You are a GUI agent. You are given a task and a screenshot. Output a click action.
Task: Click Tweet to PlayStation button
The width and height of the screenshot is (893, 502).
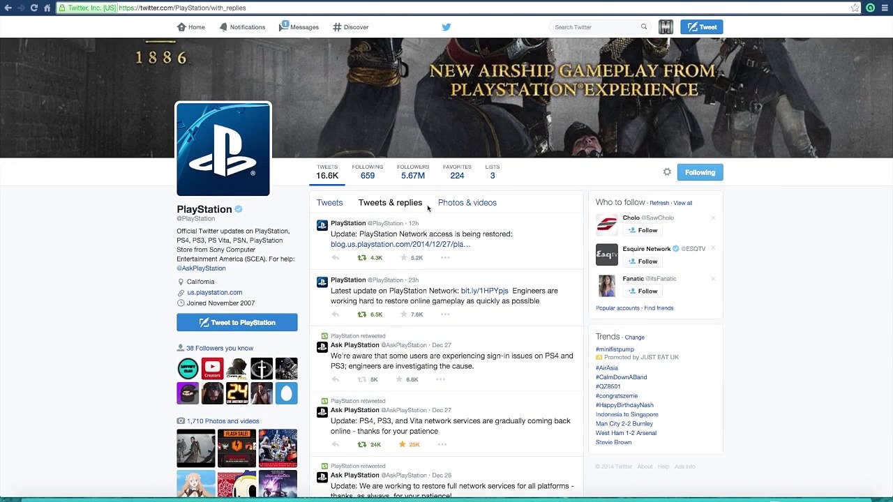(237, 322)
